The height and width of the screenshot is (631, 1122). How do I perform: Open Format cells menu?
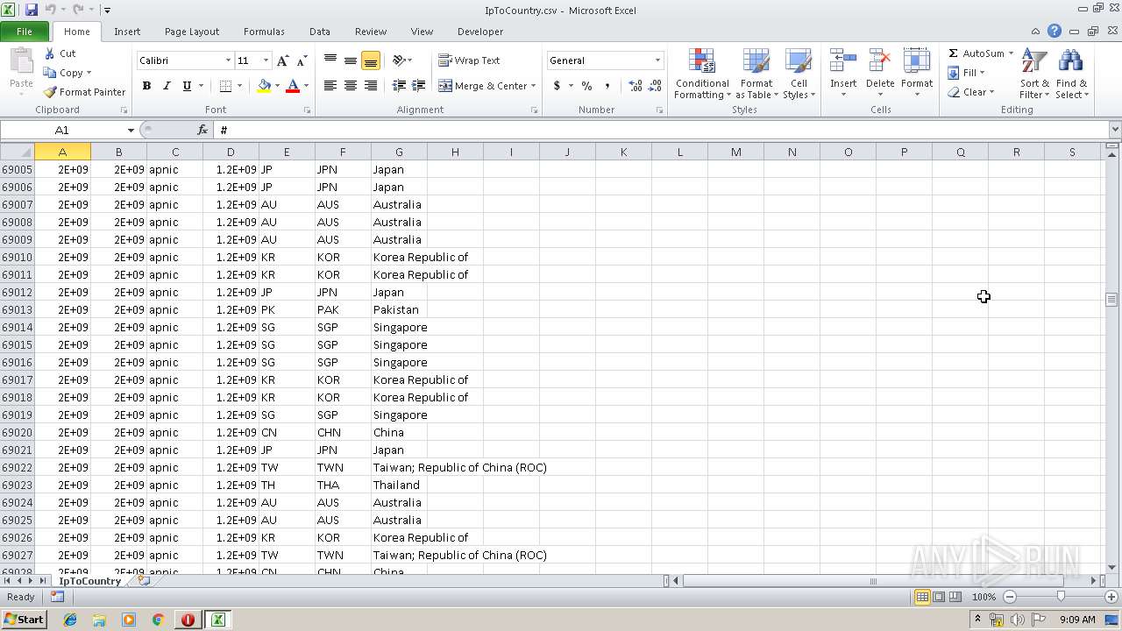tap(917, 74)
